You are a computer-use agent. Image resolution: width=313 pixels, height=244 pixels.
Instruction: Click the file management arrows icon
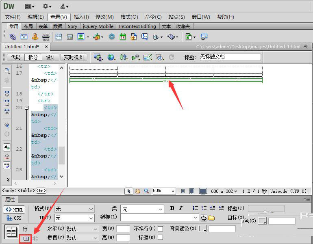[x=123, y=57]
